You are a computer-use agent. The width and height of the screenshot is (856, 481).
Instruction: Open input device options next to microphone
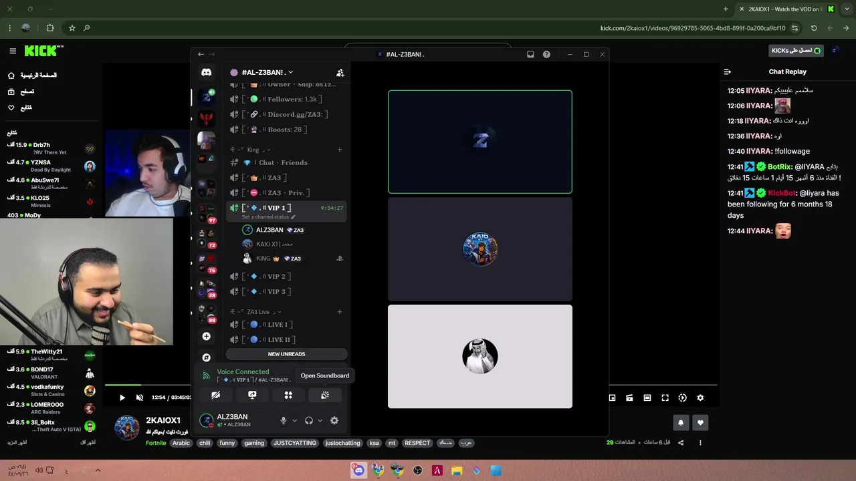pyautogui.click(x=294, y=420)
